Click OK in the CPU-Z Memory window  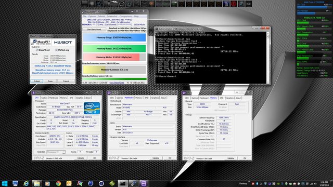click(245, 158)
